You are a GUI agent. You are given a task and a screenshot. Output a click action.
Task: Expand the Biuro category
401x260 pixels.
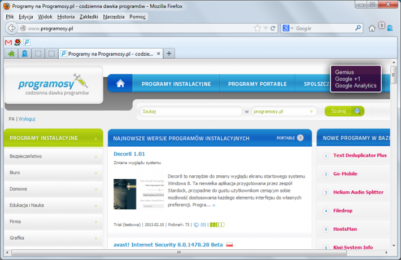[54, 173]
